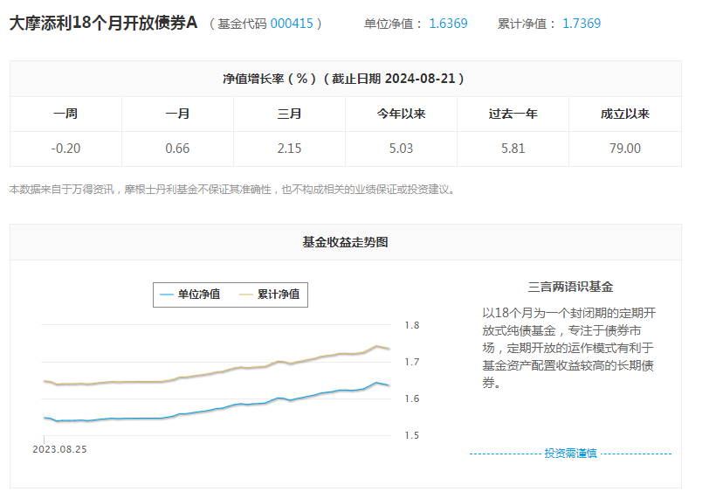Click the fund code 000415 link
The height and width of the screenshot is (492, 716).
tap(292, 24)
